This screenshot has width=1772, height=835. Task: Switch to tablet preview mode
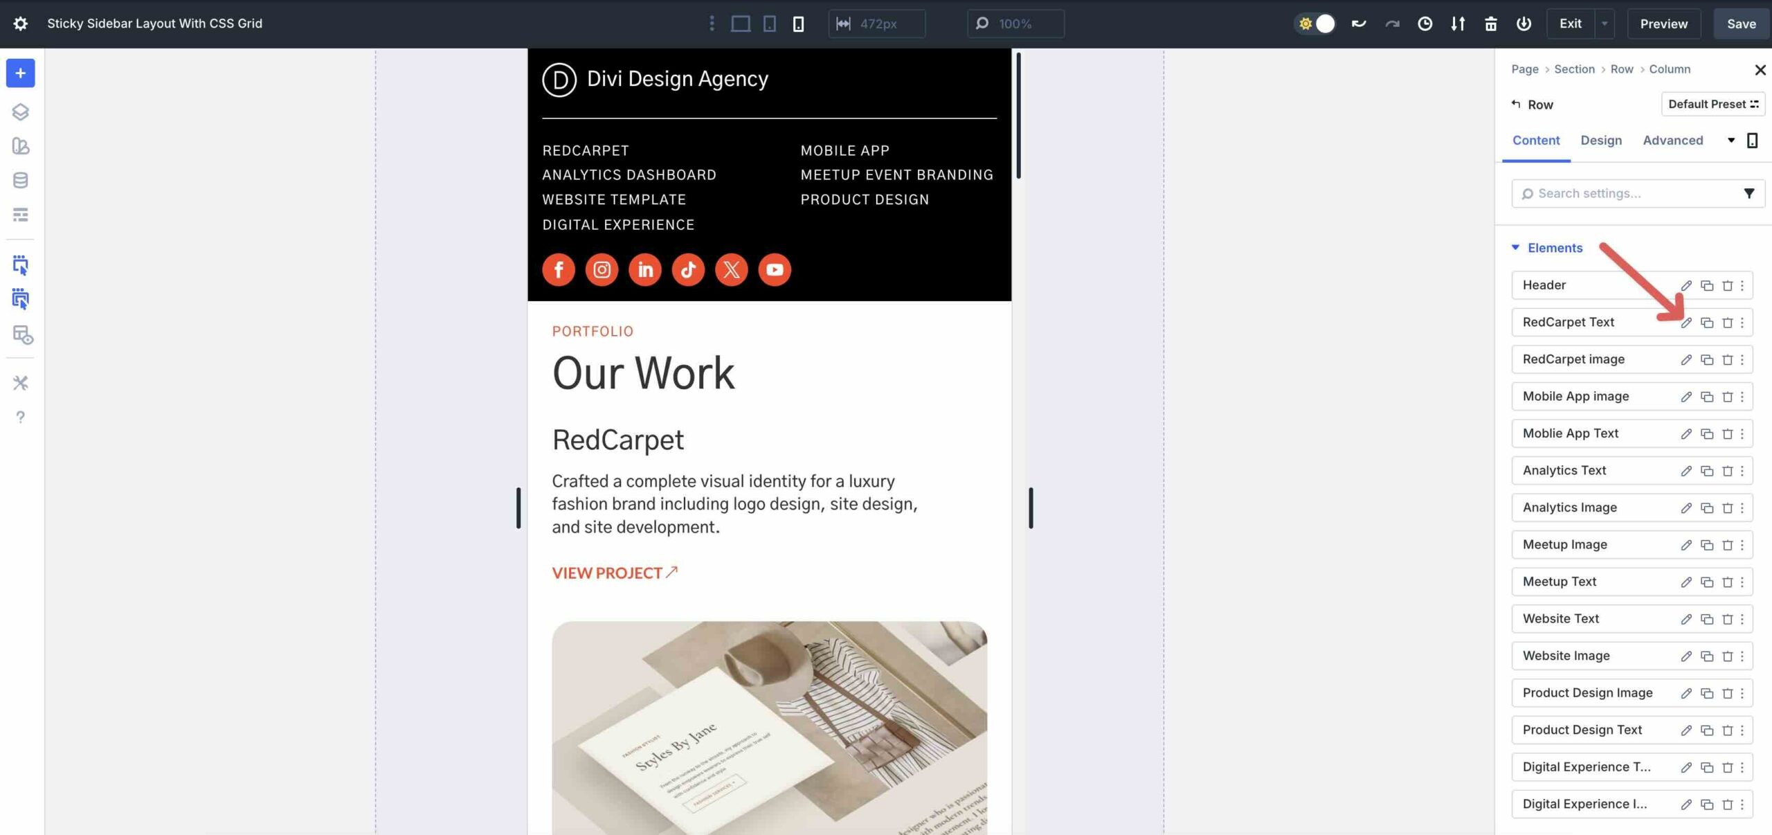(x=768, y=23)
